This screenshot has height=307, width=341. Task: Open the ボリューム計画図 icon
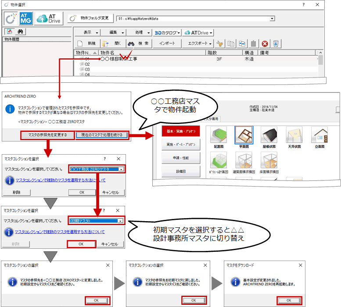(219, 162)
